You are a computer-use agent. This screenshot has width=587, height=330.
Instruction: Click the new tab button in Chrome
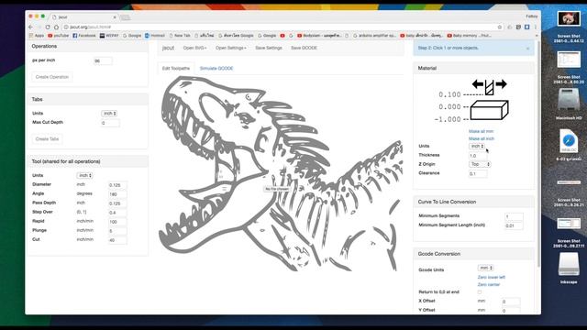coord(126,17)
